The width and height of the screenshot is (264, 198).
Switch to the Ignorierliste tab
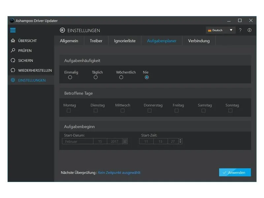pos(125,41)
